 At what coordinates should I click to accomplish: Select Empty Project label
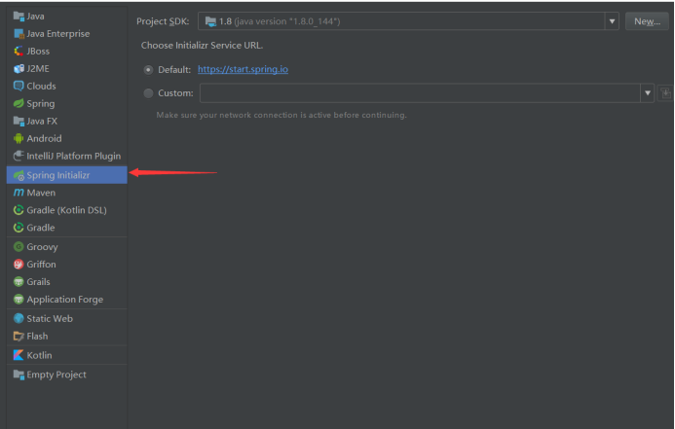[56, 375]
